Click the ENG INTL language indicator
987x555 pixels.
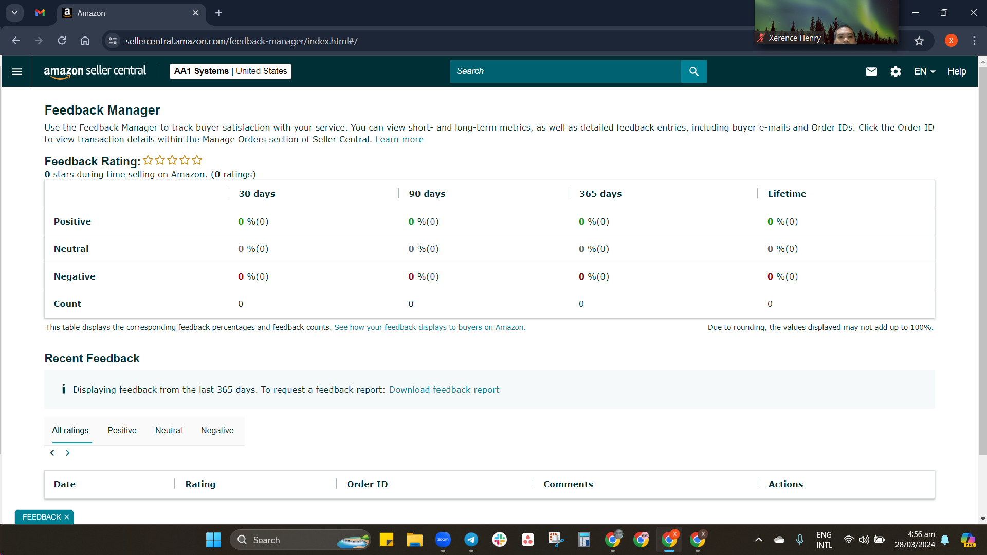pos(824,540)
